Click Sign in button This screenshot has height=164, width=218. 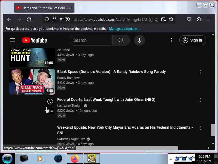[x=193, y=40]
